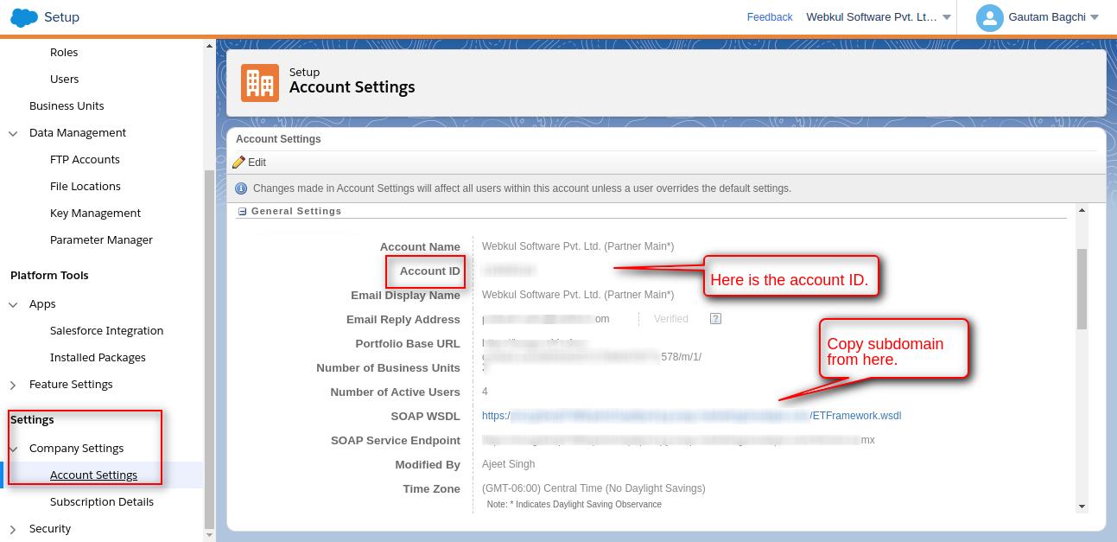Viewport: 1117px width, 542px height.
Task: Open the Webkul Software account dropdown
Action: point(879,16)
